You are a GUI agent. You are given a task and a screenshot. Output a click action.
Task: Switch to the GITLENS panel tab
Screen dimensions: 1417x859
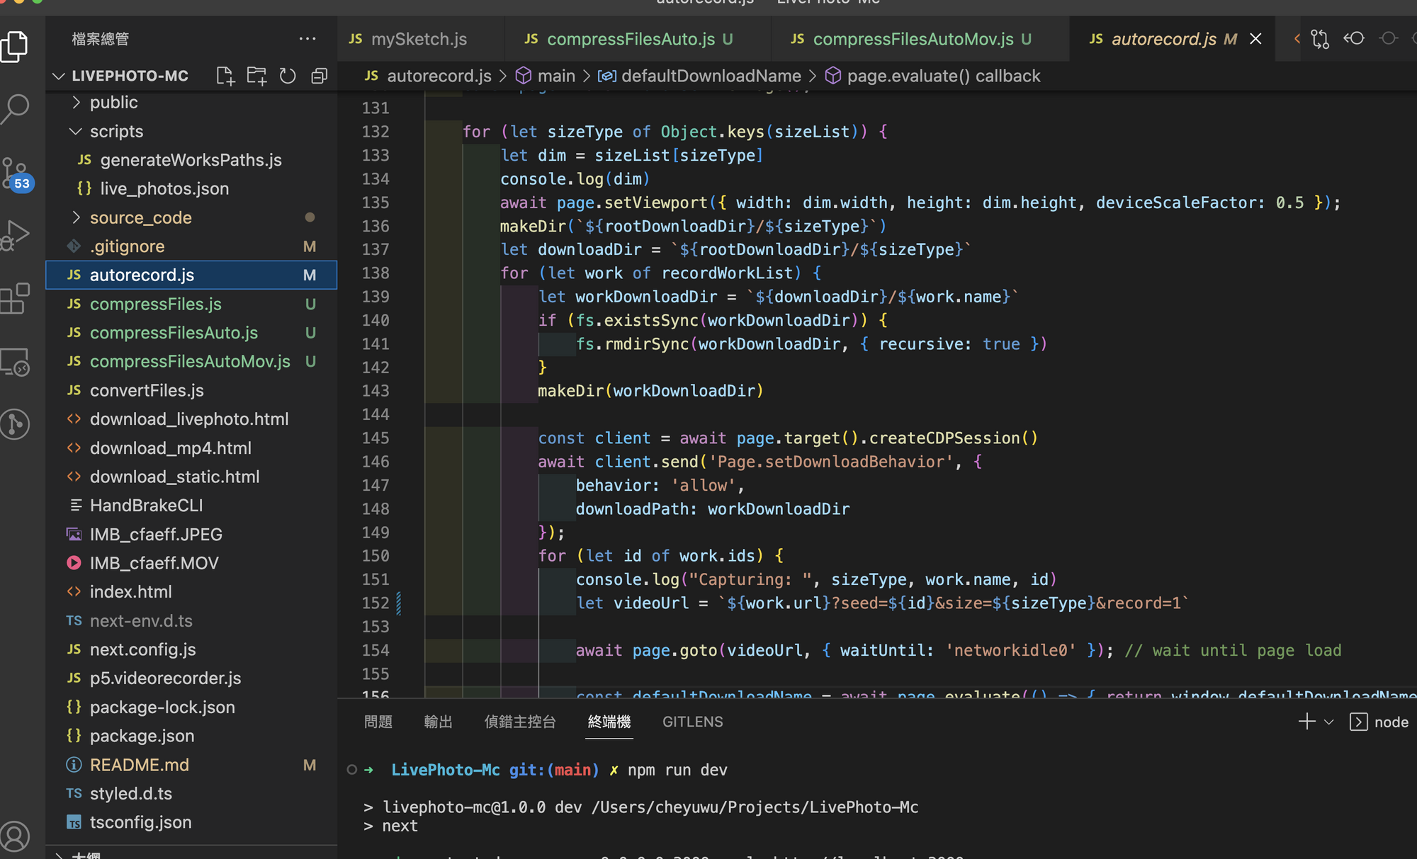(692, 722)
